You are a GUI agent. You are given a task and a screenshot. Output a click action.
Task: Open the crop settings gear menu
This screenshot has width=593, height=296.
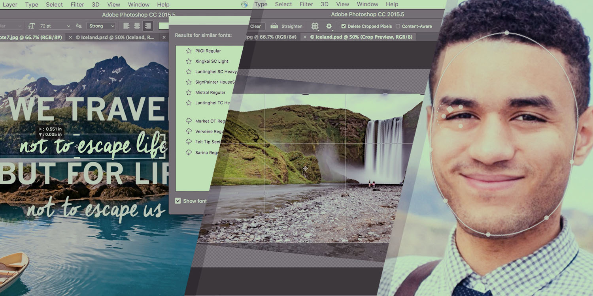point(329,26)
